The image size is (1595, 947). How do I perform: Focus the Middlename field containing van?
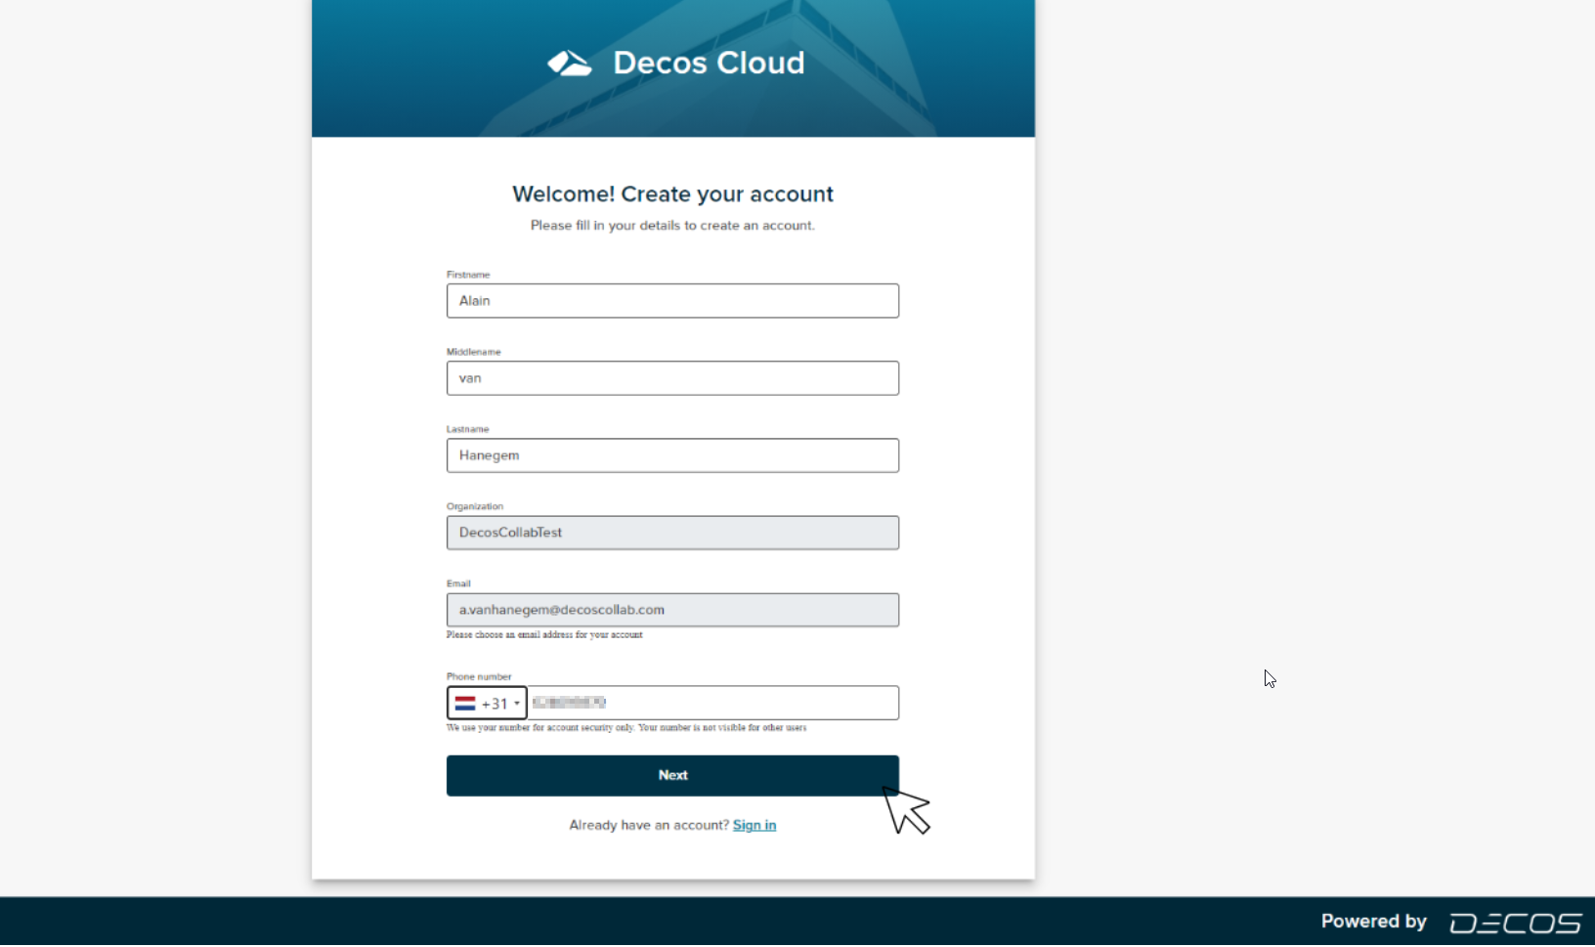[x=672, y=378]
